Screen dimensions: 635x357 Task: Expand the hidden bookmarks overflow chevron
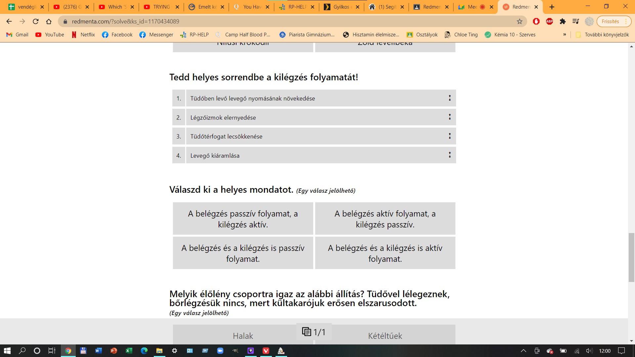565,35
